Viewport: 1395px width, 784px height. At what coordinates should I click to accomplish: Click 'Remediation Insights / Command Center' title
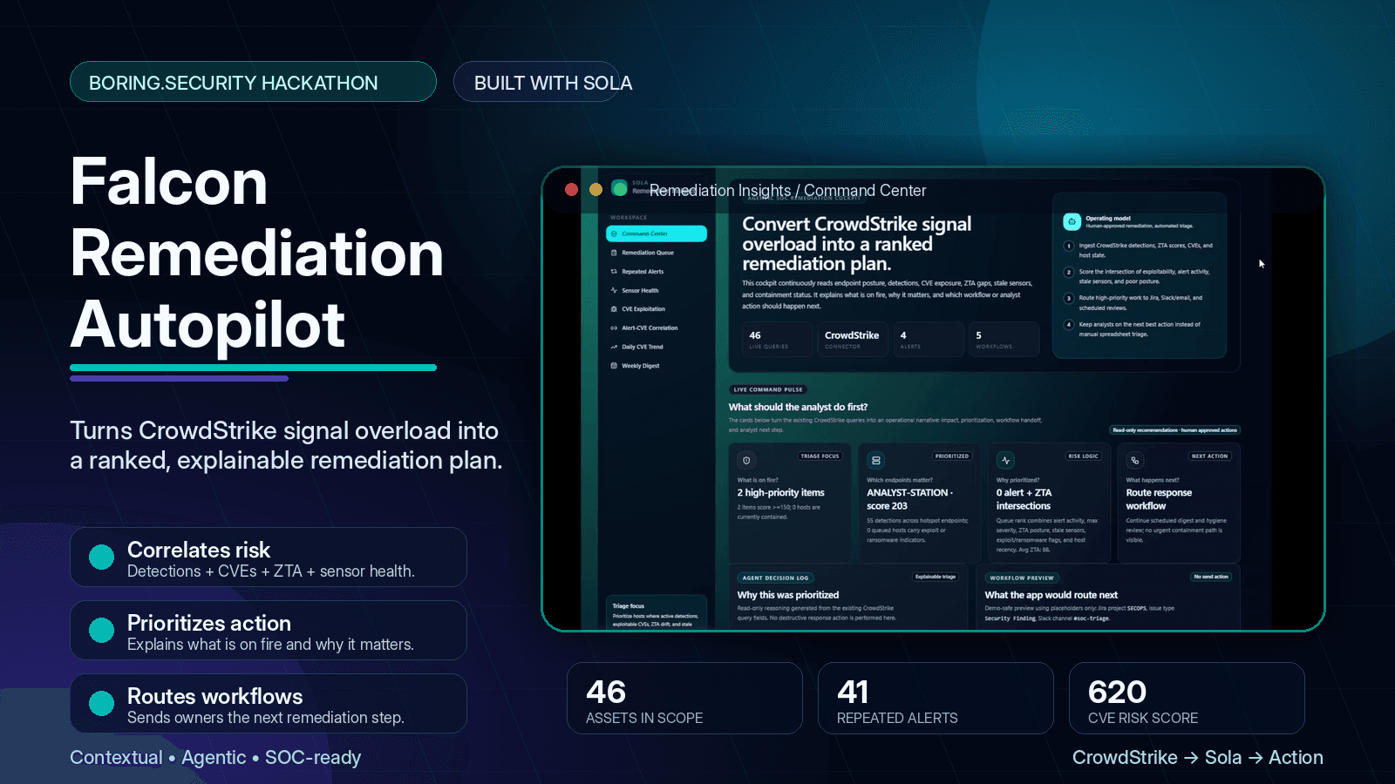click(787, 190)
